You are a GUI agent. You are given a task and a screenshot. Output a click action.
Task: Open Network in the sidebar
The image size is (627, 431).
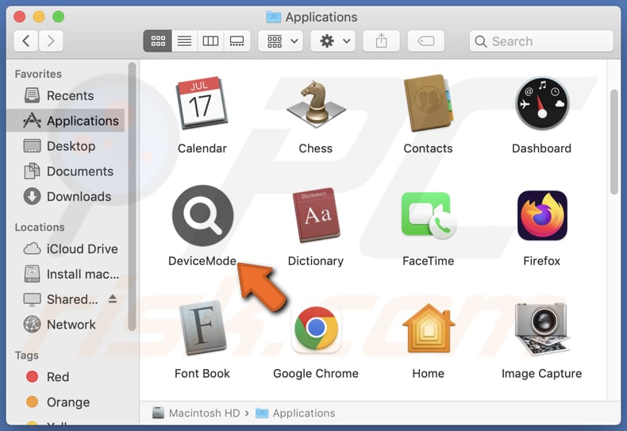(x=66, y=325)
